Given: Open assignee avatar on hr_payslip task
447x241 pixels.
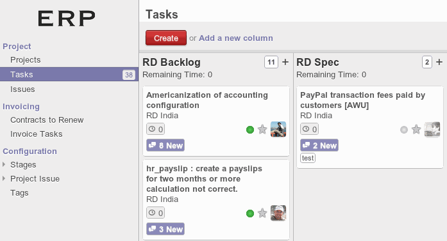Looking at the screenshot, I should (x=278, y=213).
